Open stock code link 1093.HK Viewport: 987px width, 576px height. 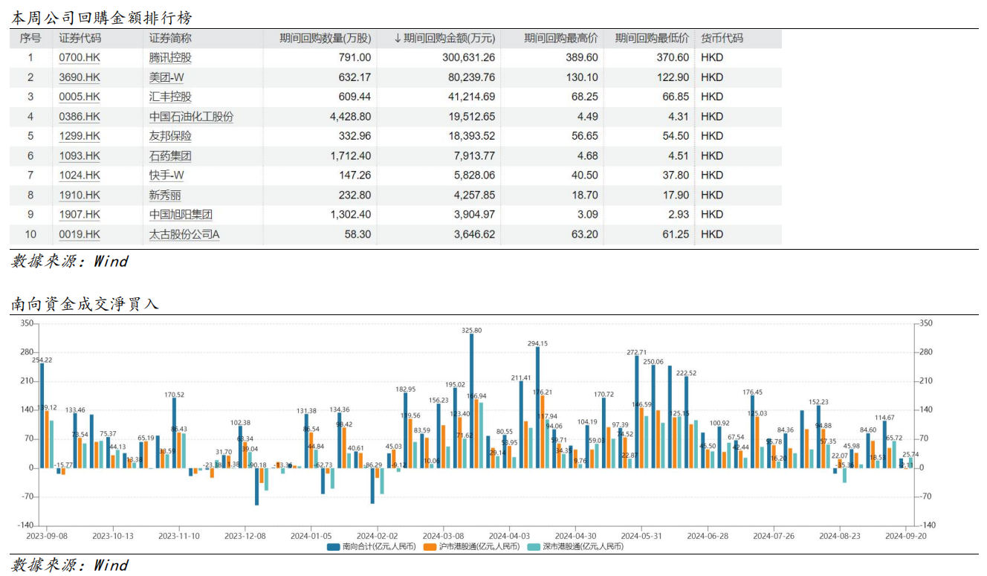coord(80,156)
